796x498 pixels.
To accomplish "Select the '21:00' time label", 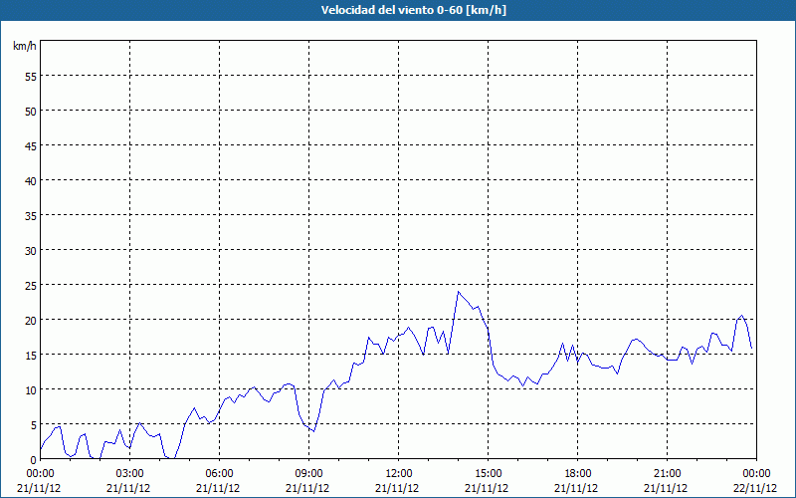I will [667, 474].
